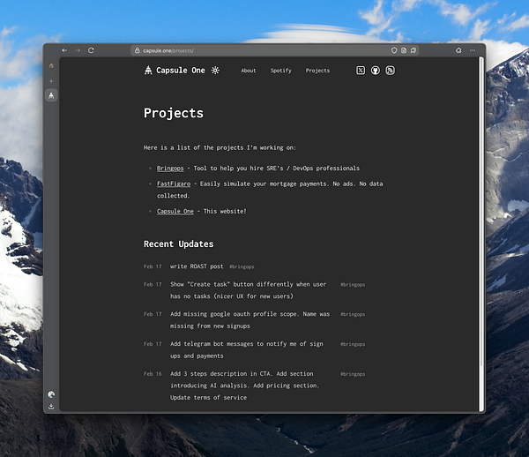
Task: Open the Spotify nav item
Action: (280, 71)
